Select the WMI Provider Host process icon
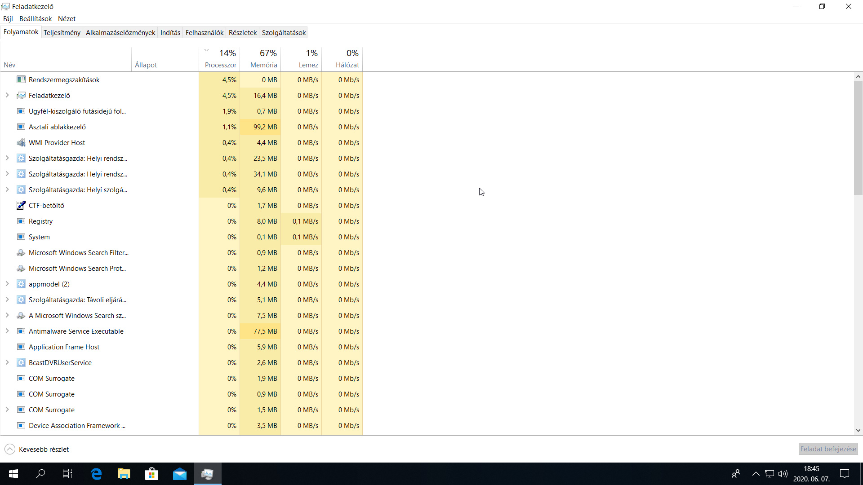863x485 pixels. 21,143
